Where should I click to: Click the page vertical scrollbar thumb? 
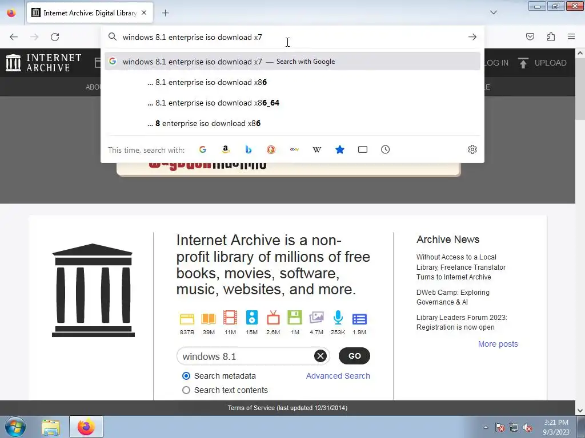click(x=580, y=90)
